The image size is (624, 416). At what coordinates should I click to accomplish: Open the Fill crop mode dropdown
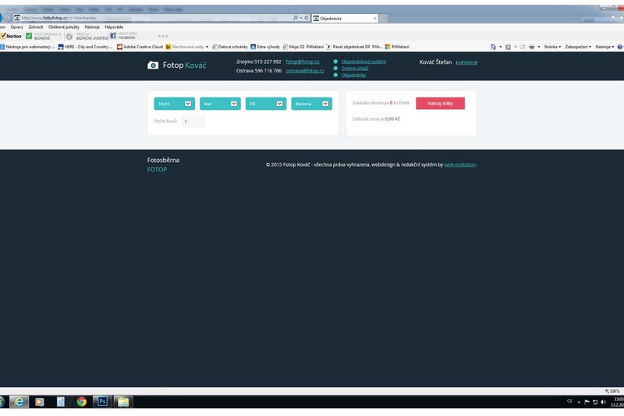[265, 103]
